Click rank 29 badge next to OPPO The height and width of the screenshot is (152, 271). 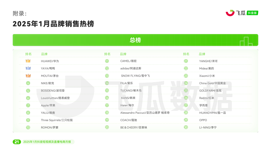coord(186,120)
